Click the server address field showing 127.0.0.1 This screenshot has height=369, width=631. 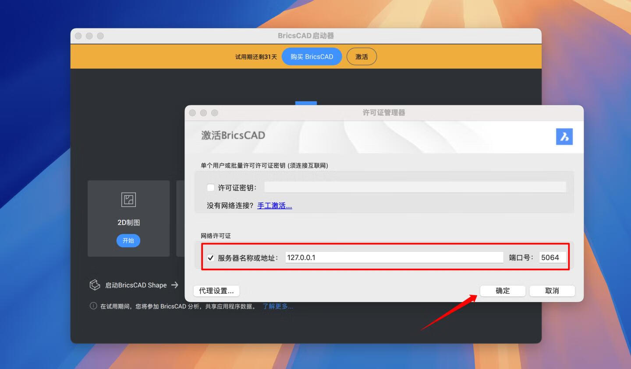click(393, 257)
